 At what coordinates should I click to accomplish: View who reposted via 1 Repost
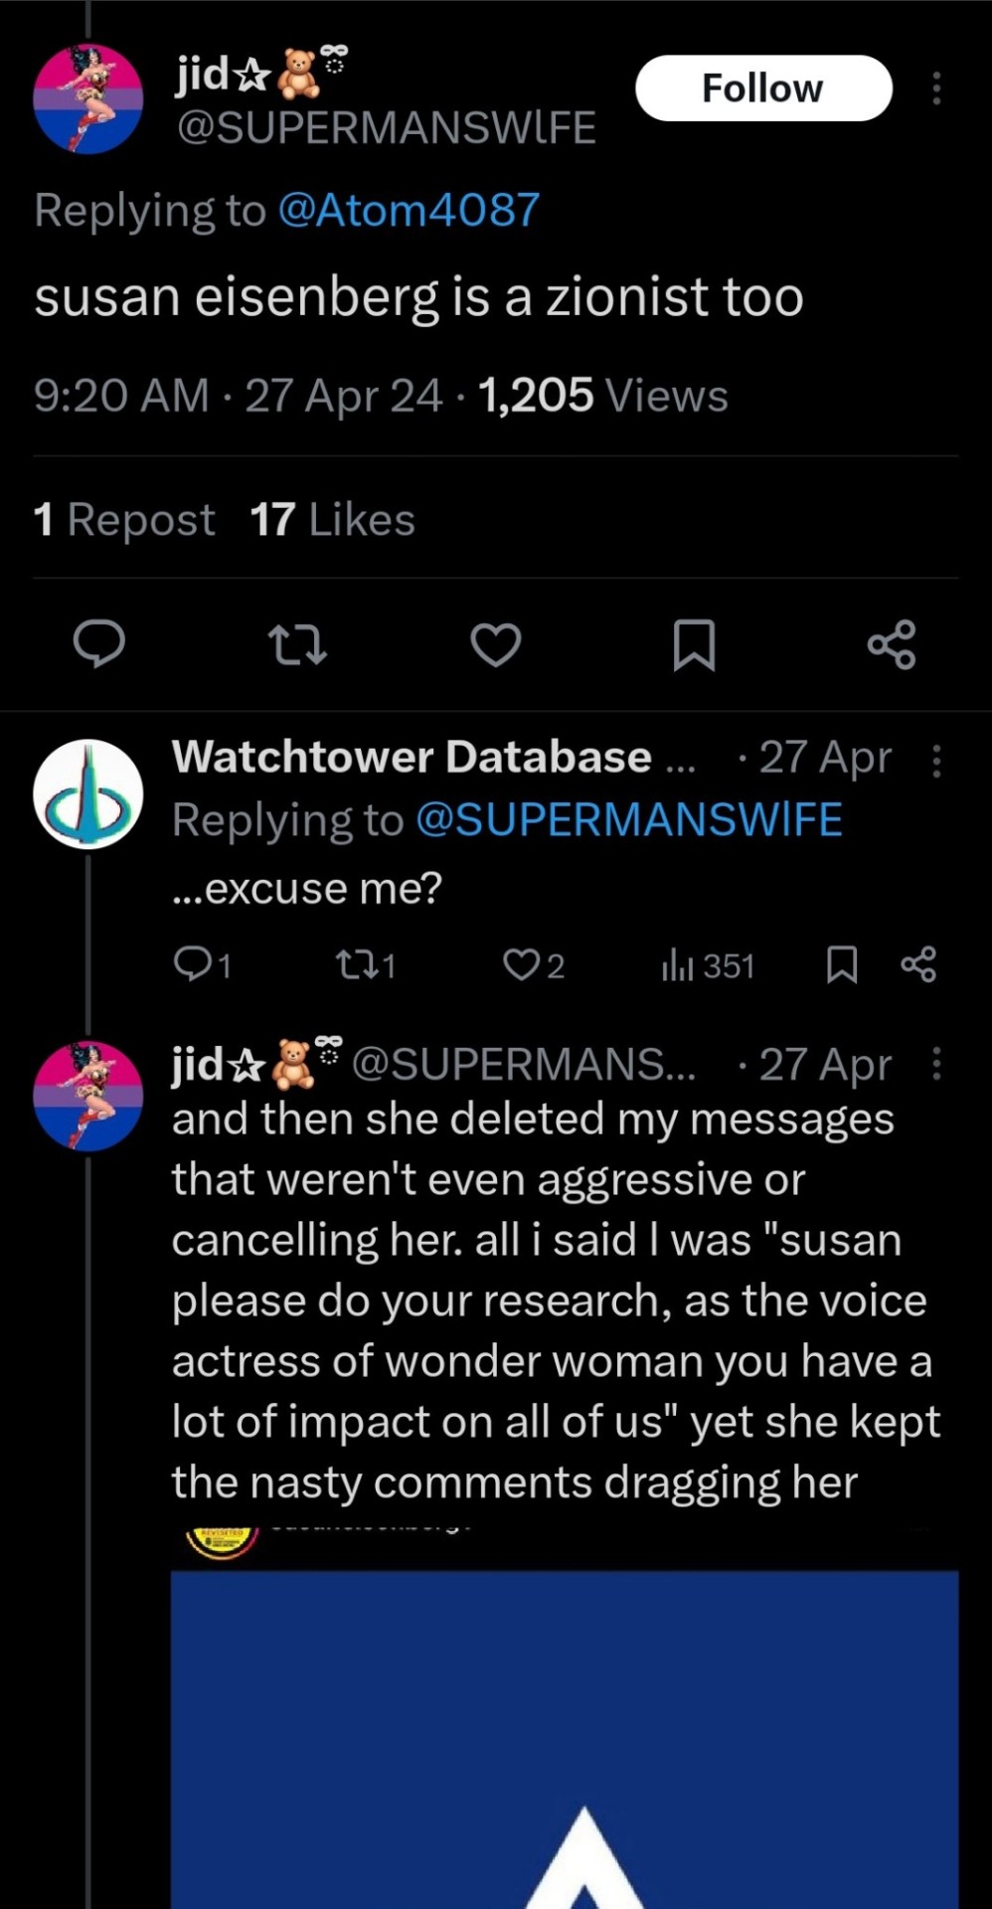pos(124,519)
